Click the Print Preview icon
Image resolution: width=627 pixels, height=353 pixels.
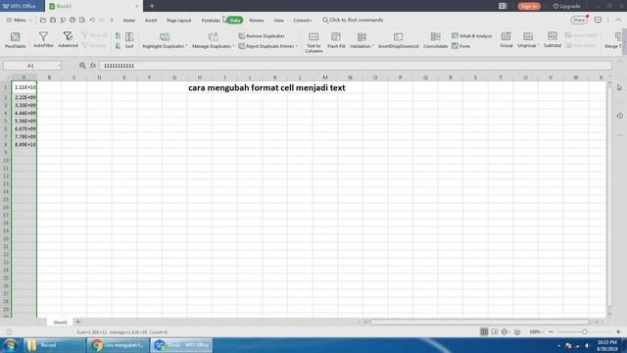click(x=82, y=20)
